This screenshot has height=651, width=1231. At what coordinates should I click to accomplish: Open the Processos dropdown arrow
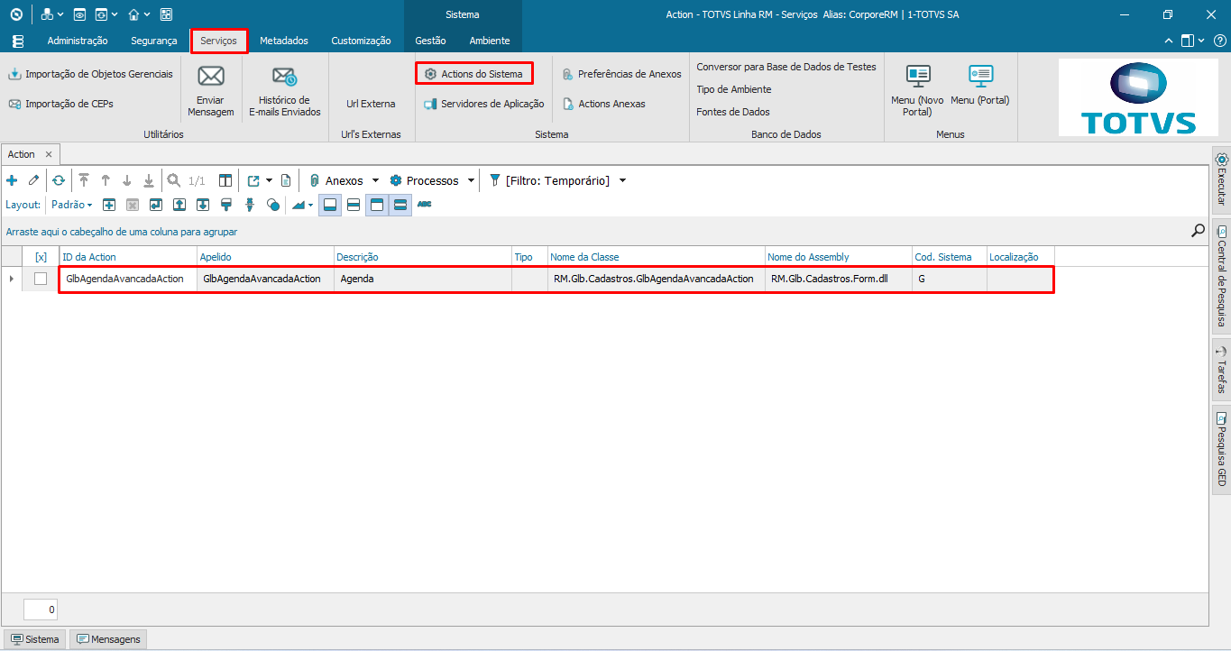point(470,180)
